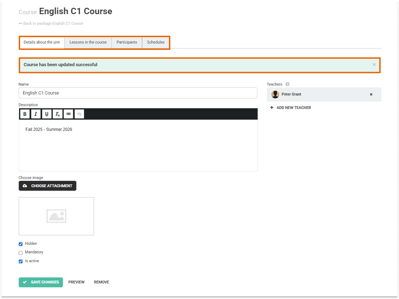The width and height of the screenshot is (399, 299).
Task: Click Add New Teacher
Action: point(291,108)
